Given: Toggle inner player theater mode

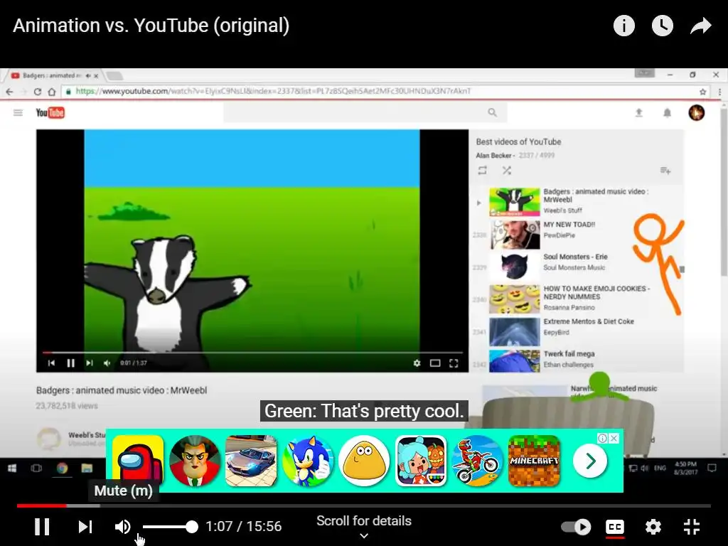Looking at the screenshot, I should coord(435,363).
